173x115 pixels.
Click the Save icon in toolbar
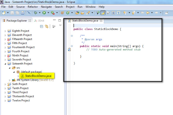12,13
